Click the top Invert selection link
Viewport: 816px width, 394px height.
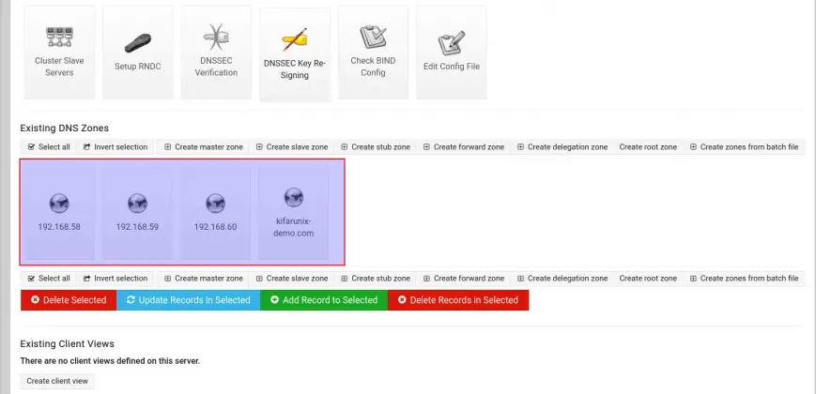[x=115, y=147]
